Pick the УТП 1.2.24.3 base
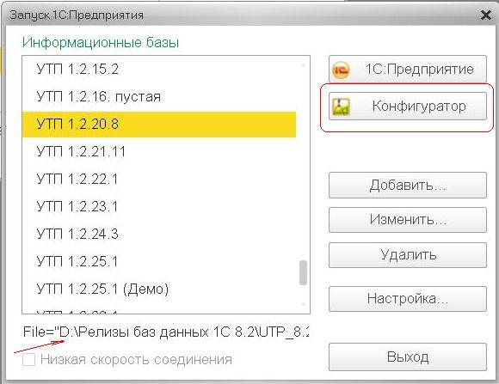Image resolution: width=499 pixels, height=384 pixels. (159, 235)
